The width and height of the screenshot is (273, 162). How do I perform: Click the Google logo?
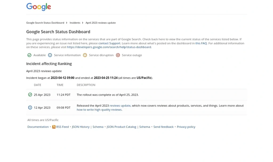(x=39, y=7)
